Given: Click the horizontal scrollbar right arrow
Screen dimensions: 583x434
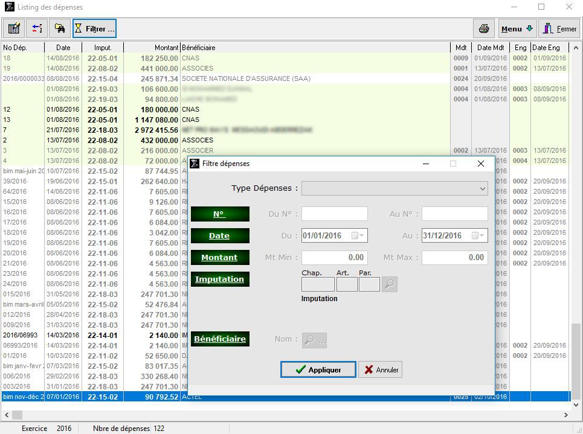Looking at the screenshot, I should (566, 415).
